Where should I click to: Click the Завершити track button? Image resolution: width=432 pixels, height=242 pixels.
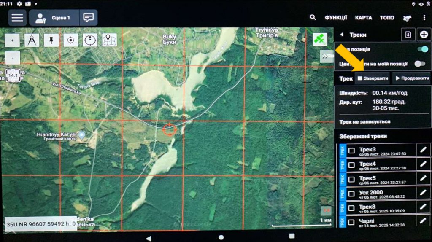click(x=373, y=78)
